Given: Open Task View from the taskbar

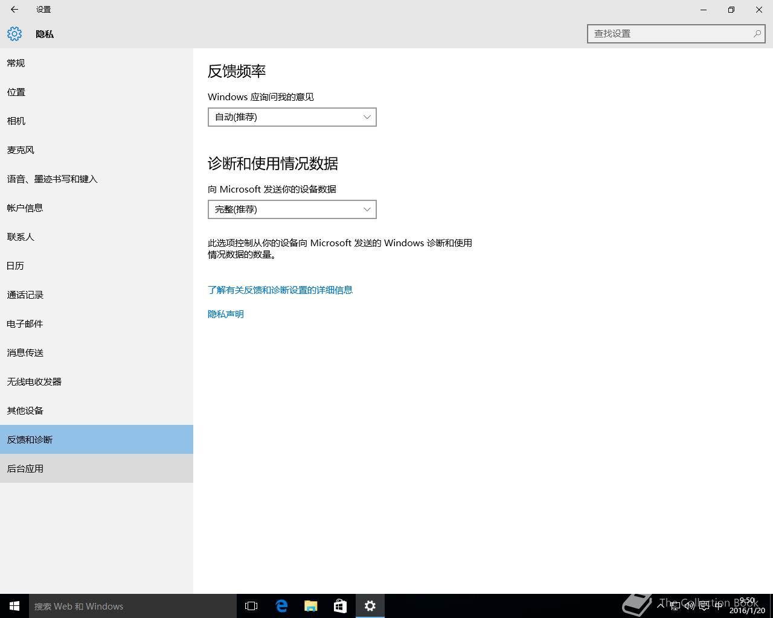Looking at the screenshot, I should (x=251, y=606).
